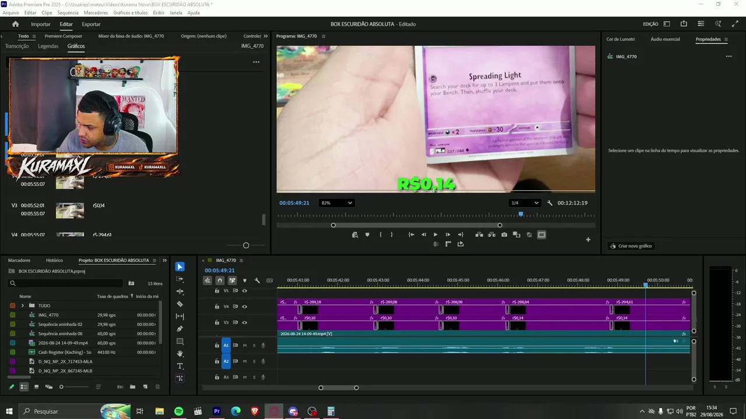Expand the TUDO bin
746x419 pixels.
[23, 306]
